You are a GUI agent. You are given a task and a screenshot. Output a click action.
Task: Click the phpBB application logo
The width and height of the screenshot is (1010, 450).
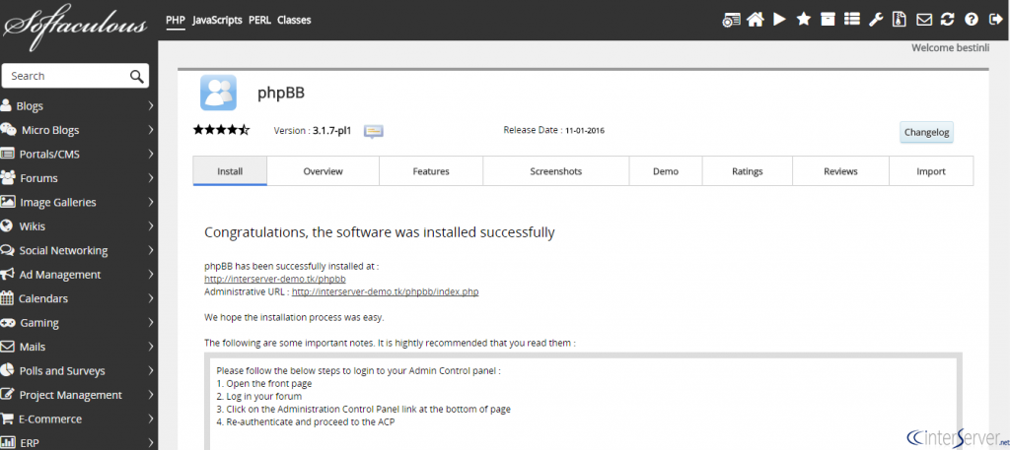click(x=218, y=93)
